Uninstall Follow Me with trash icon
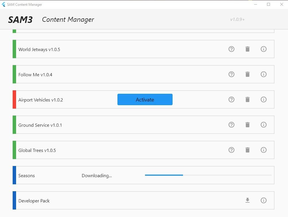The image size is (288, 217). click(248, 74)
